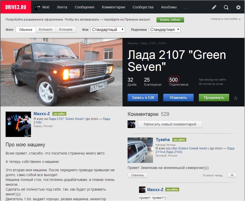Click small Maxxx-Z avatar in reply
This screenshot has width=245, height=201.
click(x=142, y=190)
